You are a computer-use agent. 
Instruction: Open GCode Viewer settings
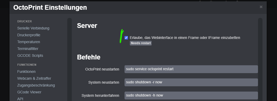point(29,92)
